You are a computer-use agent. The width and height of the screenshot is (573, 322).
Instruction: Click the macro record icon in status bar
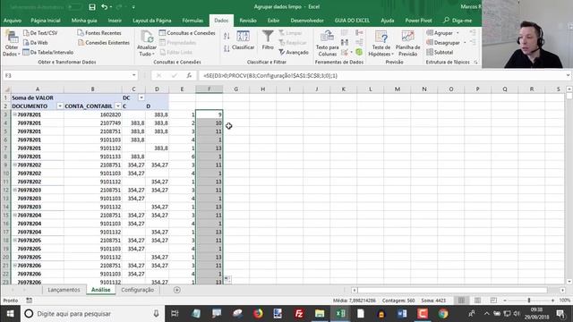point(29,301)
